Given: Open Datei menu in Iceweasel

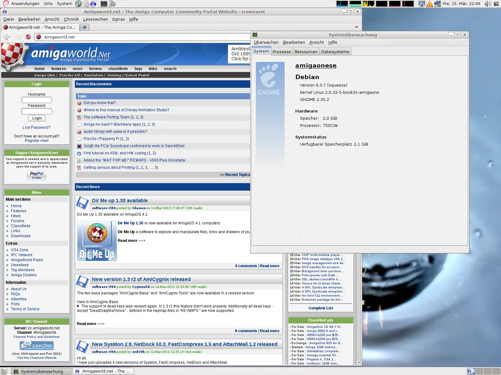Looking at the screenshot, I should tap(9, 19).
